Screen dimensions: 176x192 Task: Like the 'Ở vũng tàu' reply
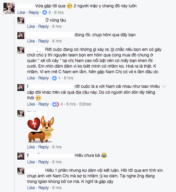(31, 26)
